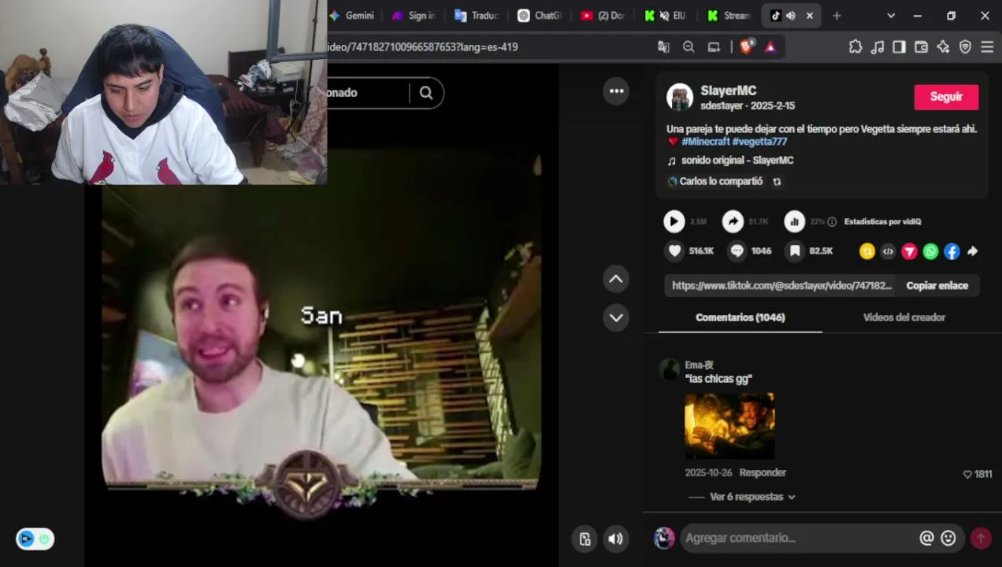Click the vidIQ shares arrow icon
Screen dimensions: 1002x567
733,222
